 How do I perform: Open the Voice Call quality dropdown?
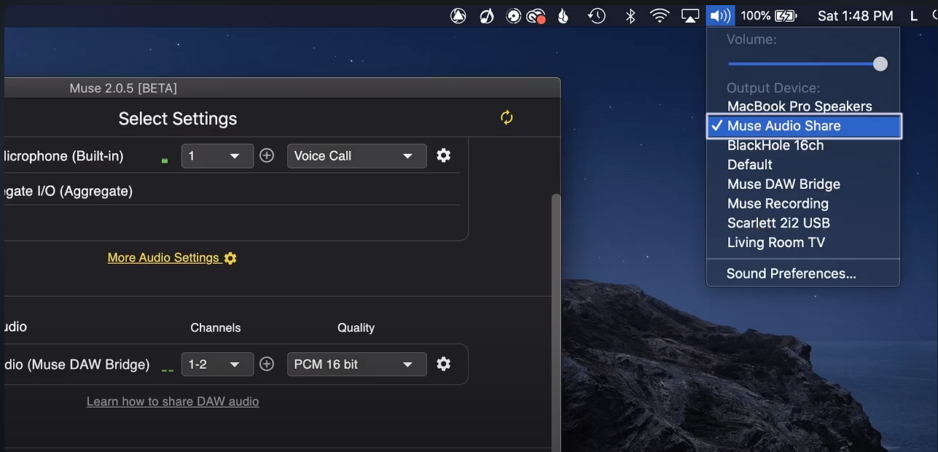click(x=357, y=155)
